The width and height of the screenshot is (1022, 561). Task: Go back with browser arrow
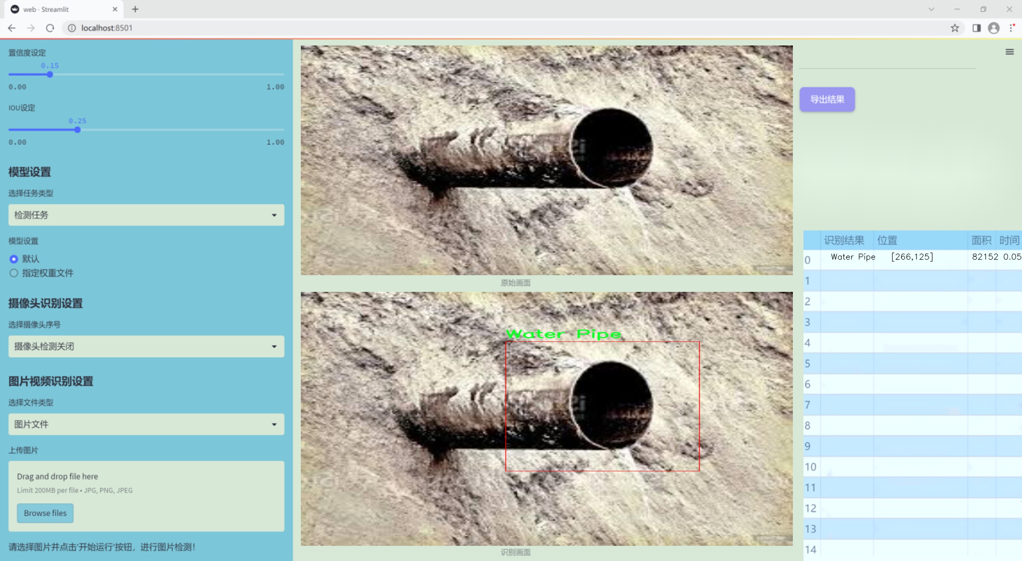coord(12,28)
